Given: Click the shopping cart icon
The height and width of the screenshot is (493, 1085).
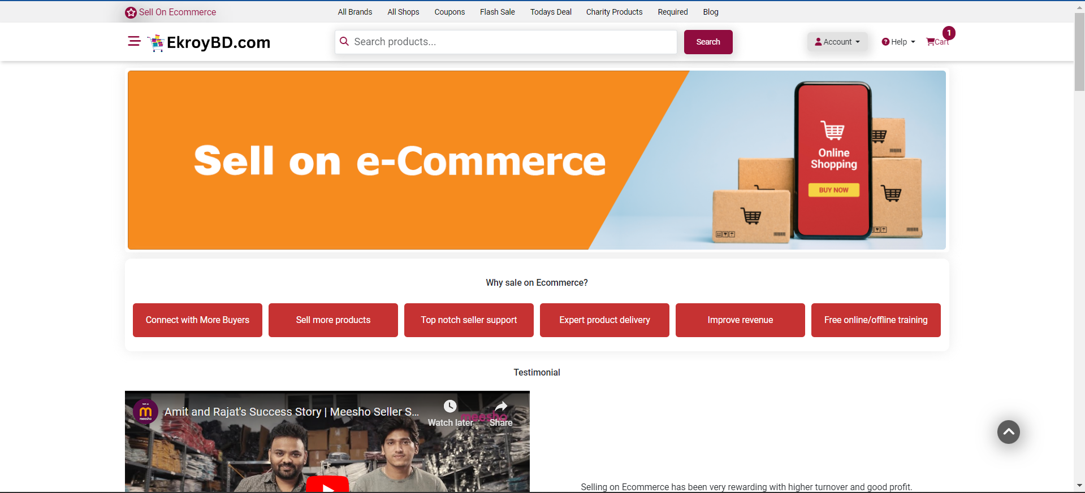Looking at the screenshot, I should point(930,42).
